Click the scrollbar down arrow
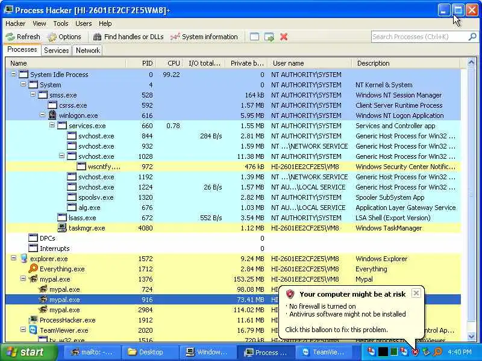The image size is (482, 361). (471, 336)
